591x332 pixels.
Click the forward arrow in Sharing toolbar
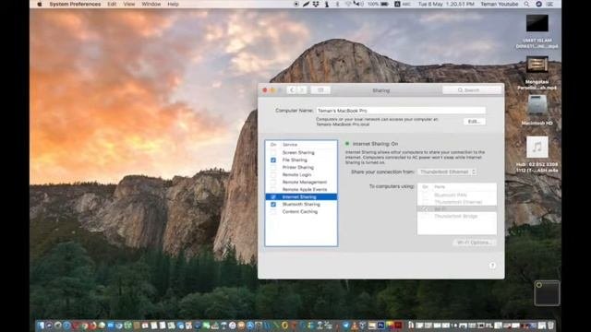302,90
